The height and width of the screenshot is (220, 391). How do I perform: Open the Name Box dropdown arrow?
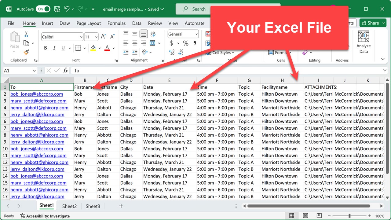pyautogui.click(x=34, y=71)
